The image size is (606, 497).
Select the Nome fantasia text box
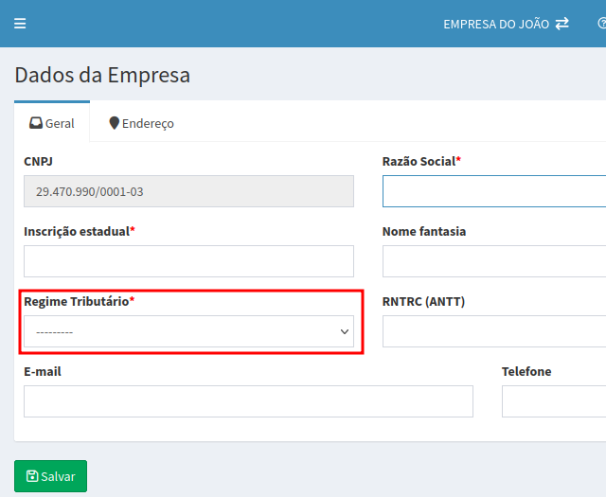pyautogui.click(x=493, y=261)
